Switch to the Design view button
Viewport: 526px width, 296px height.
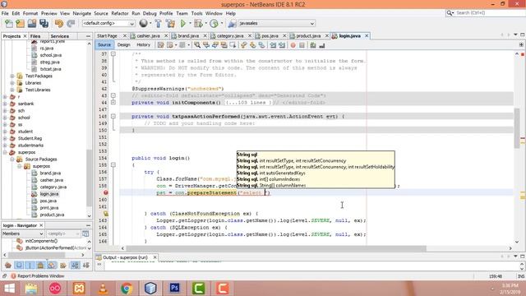123,45
